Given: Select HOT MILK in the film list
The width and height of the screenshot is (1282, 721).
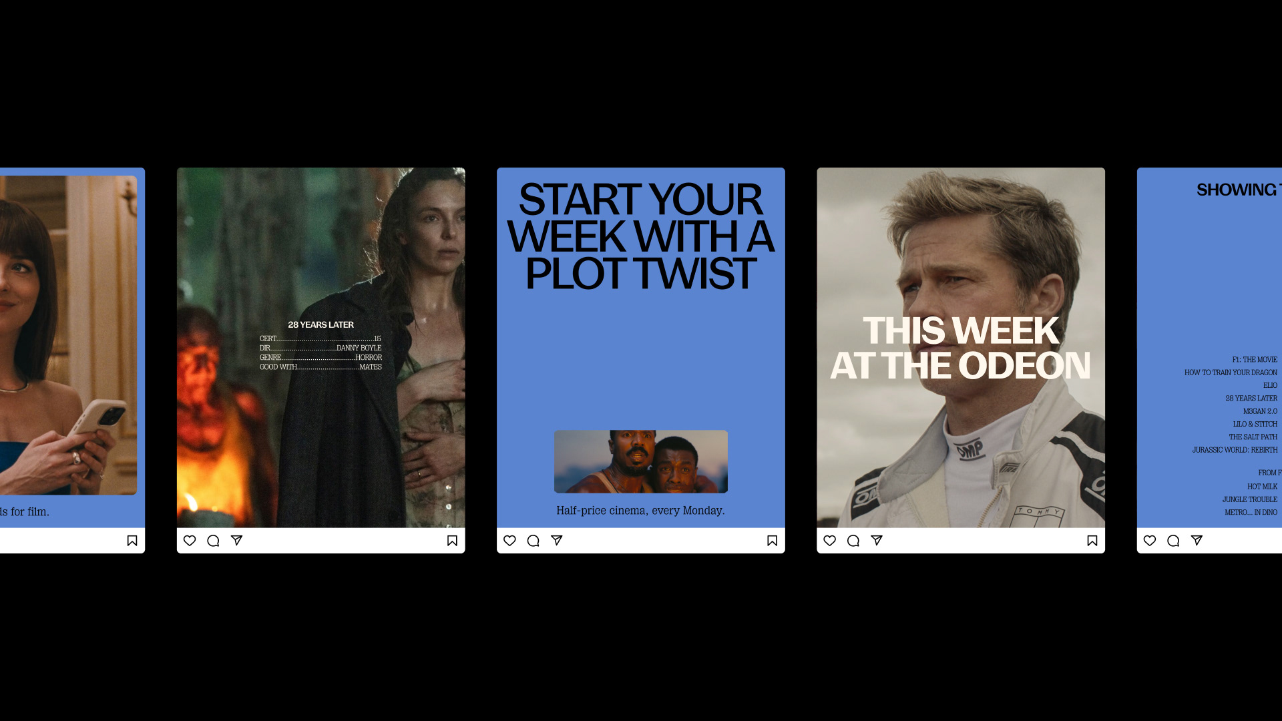Looking at the screenshot, I should (x=1262, y=487).
